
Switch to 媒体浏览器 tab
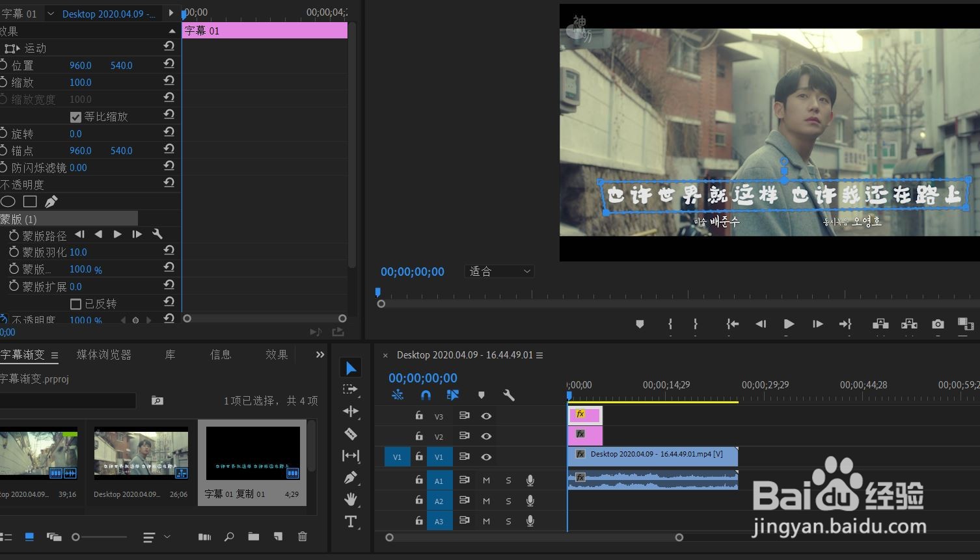click(103, 354)
